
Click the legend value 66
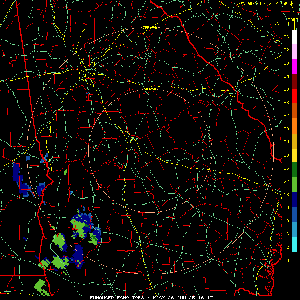286,37
